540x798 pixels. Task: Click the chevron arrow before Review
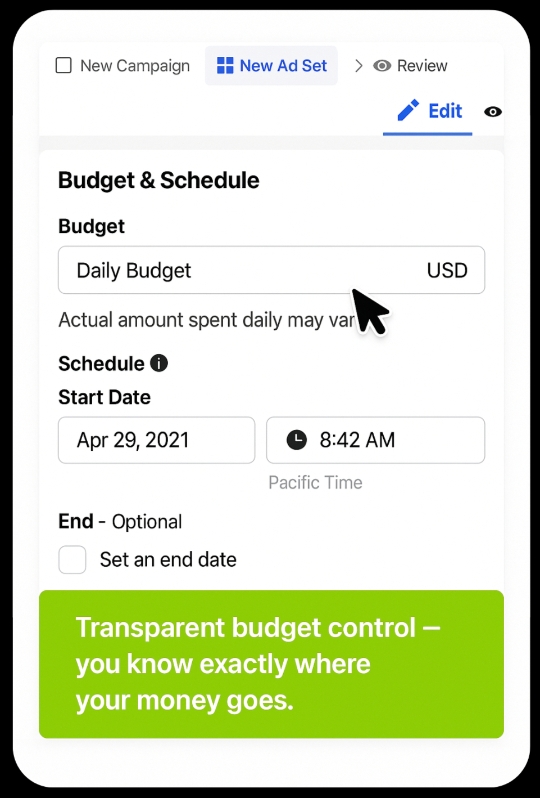[359, 66]
